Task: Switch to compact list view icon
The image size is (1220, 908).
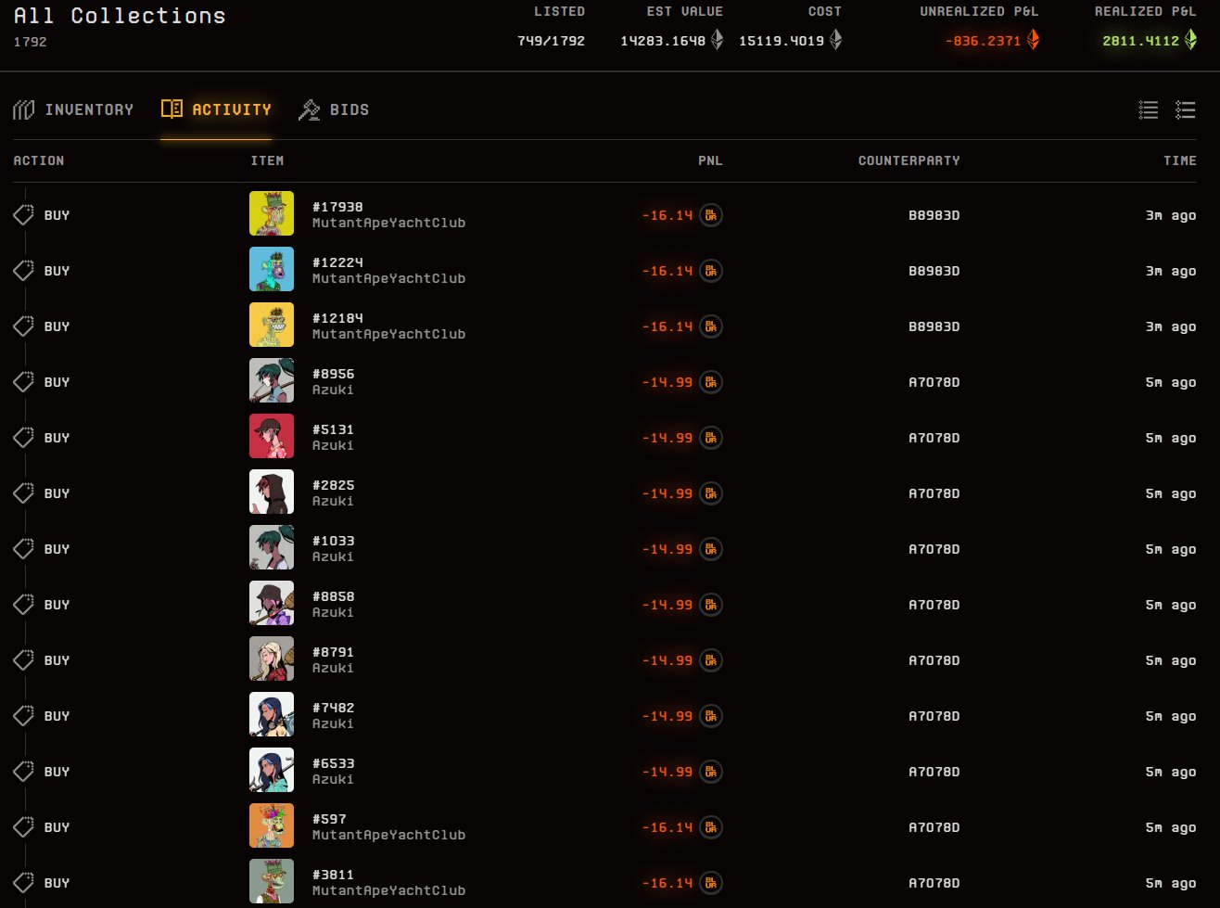Action: tap(1149, 110)
